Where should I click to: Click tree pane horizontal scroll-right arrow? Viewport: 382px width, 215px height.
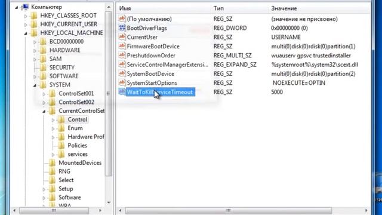(x=100, y=210)
